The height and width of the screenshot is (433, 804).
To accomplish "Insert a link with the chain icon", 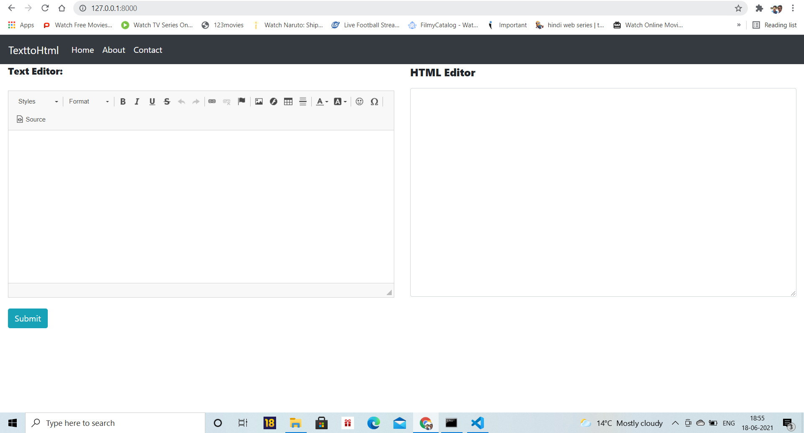I will point(212,101).
